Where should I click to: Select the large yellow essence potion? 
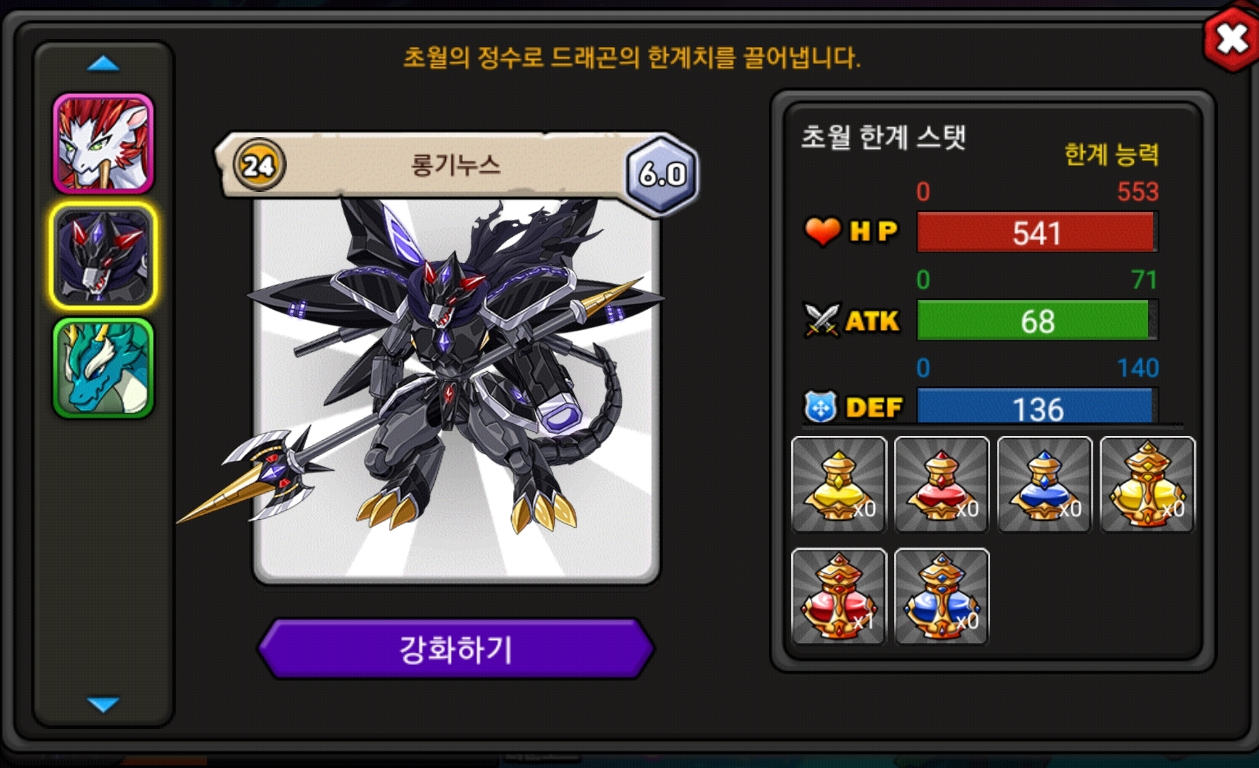1147,484
